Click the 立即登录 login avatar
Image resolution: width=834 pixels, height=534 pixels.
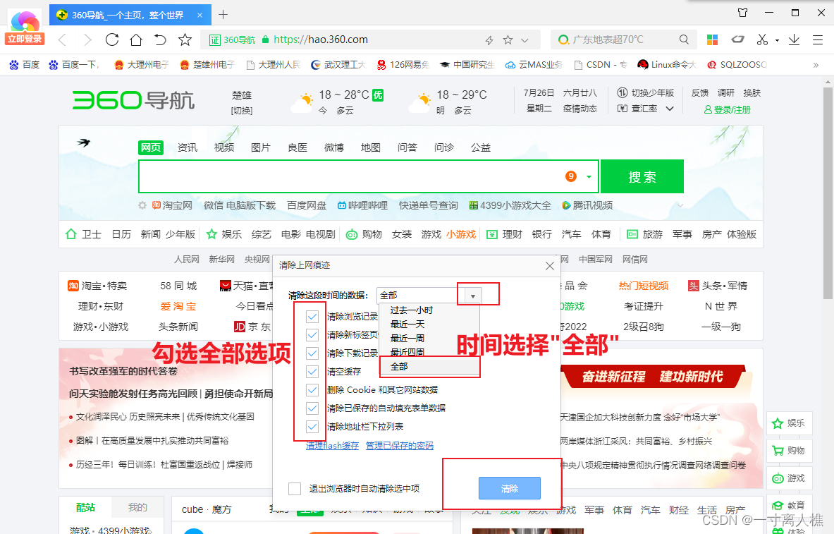(25, 27)
